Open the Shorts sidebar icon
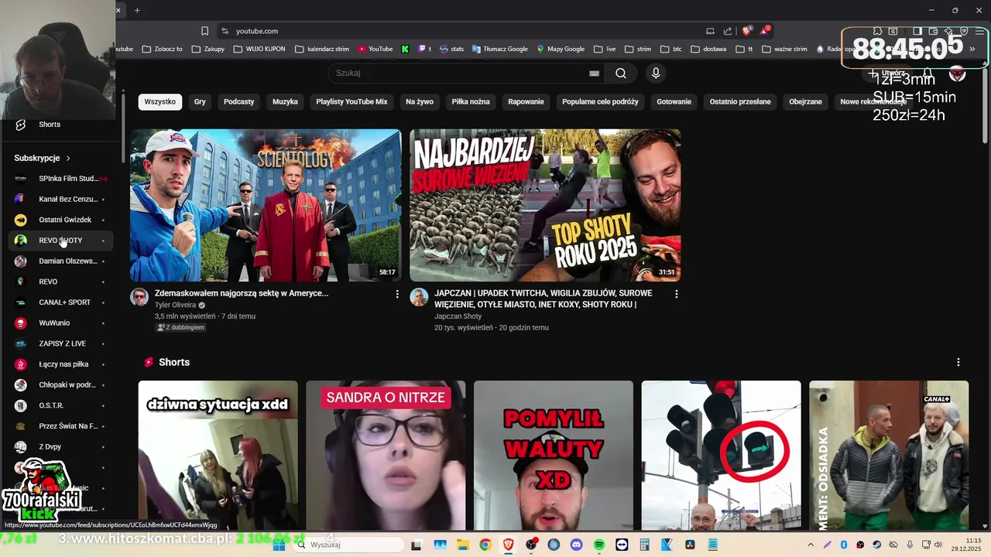Viewport: 991px width, 557px height. tap(21, 125)
